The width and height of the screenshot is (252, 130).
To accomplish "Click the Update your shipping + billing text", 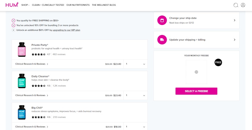I will point(187,40).
